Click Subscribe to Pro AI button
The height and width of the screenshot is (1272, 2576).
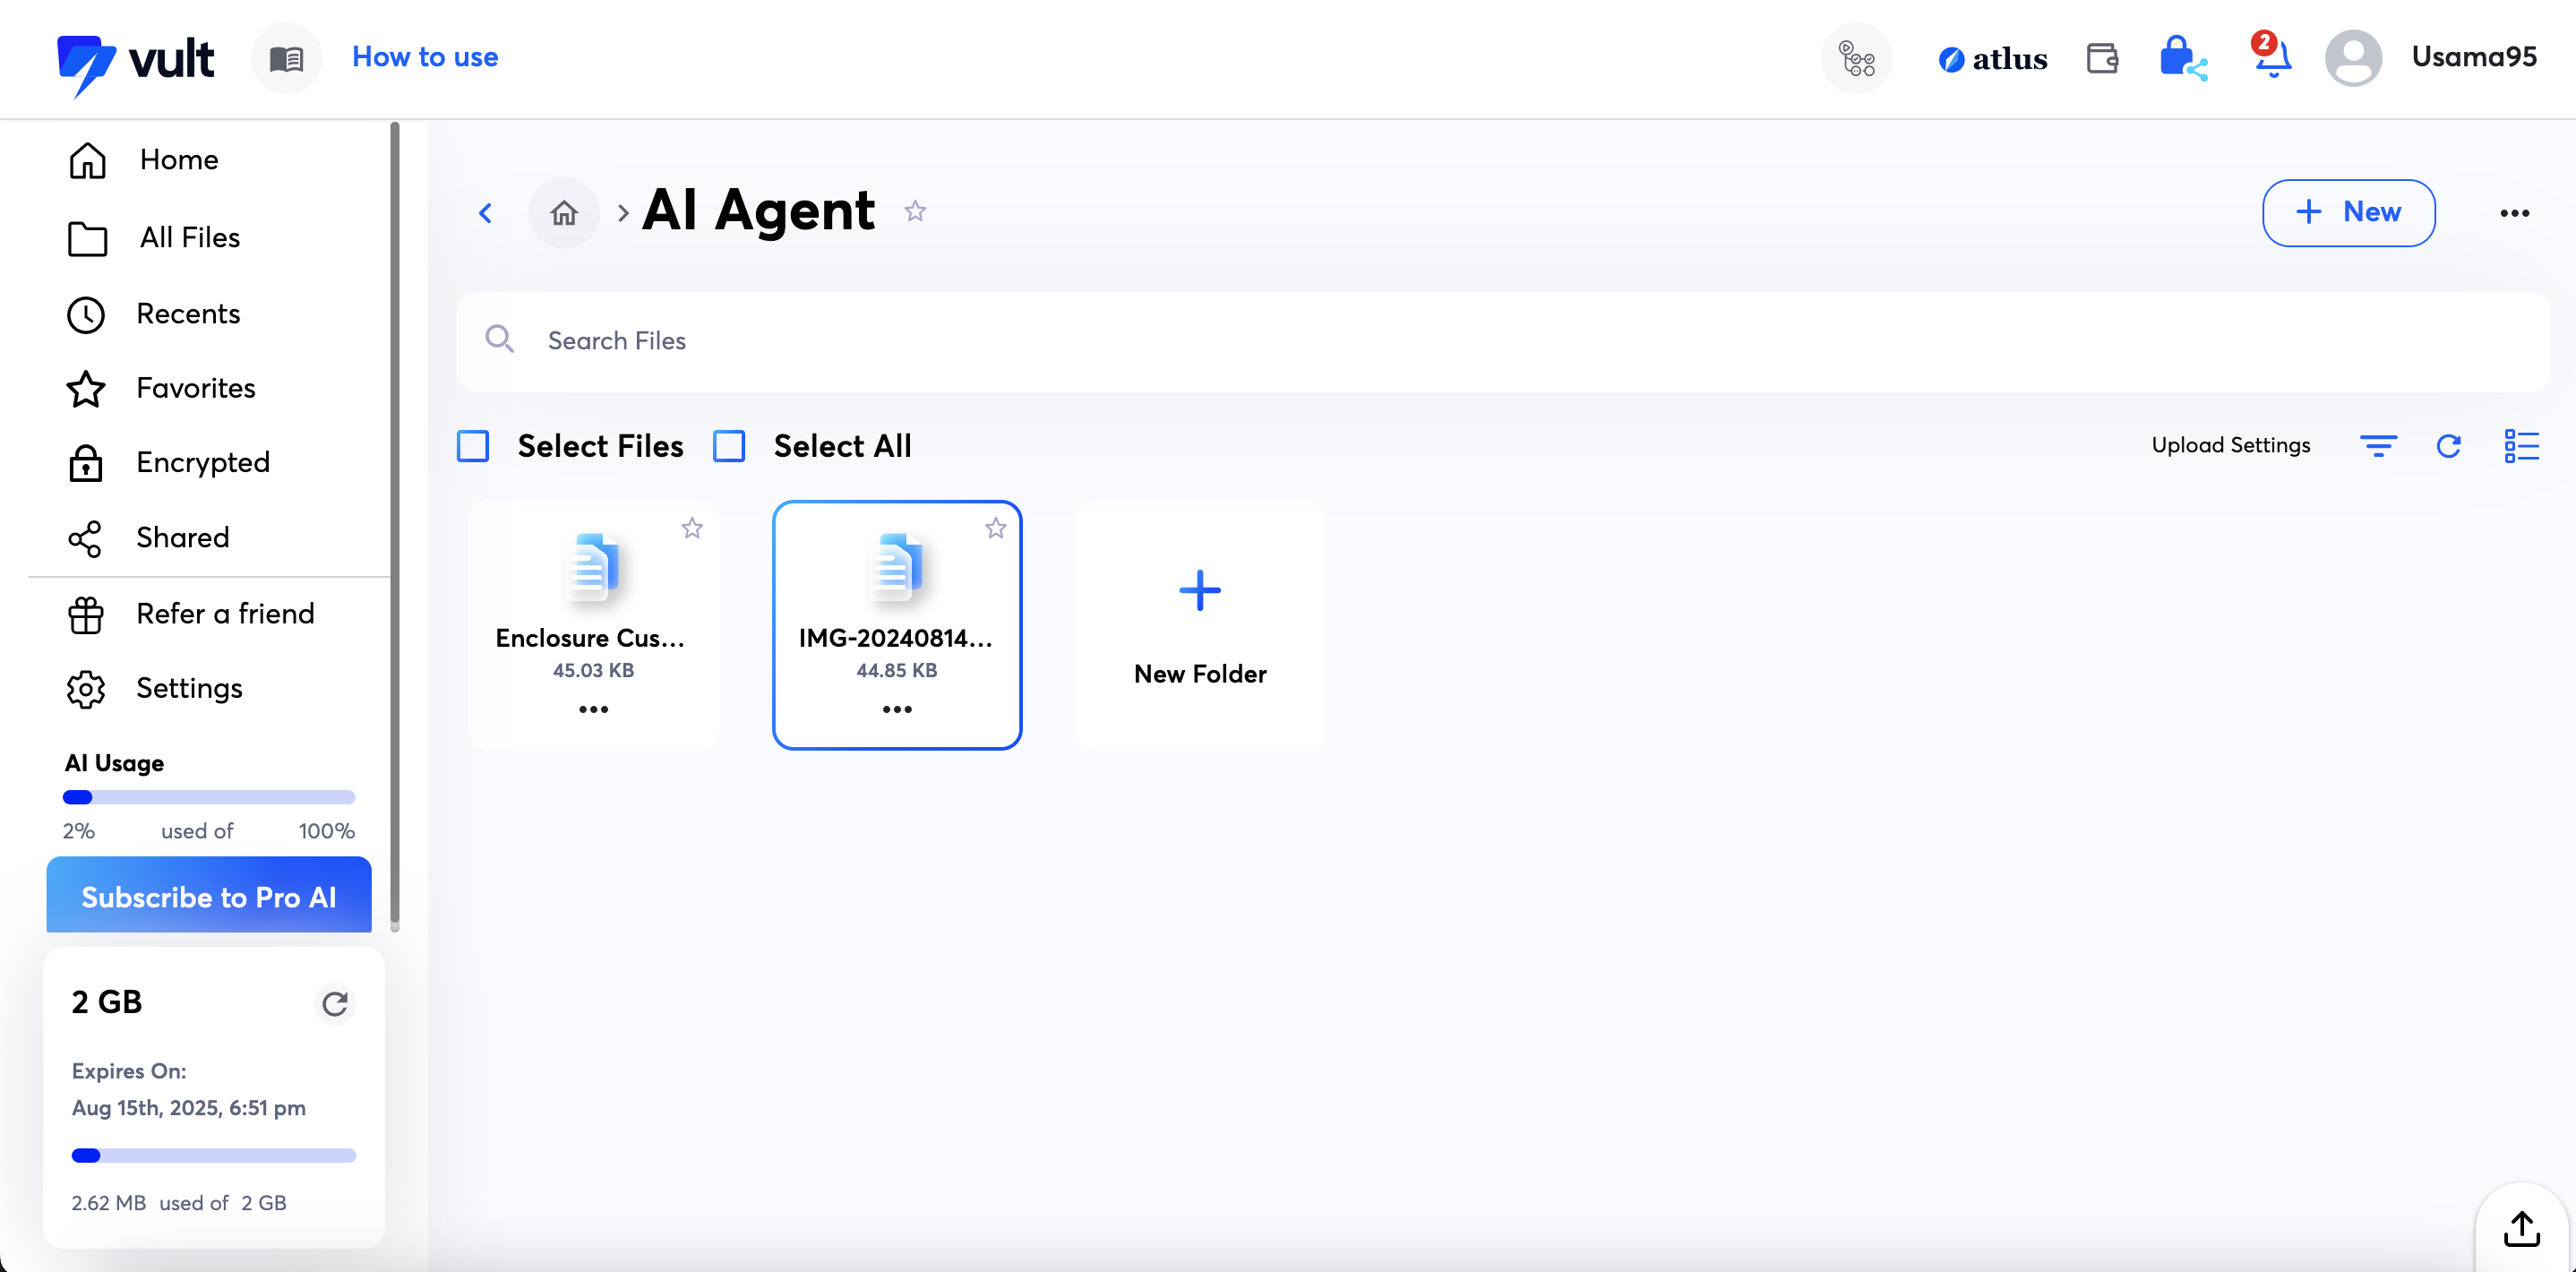(209, 896)
